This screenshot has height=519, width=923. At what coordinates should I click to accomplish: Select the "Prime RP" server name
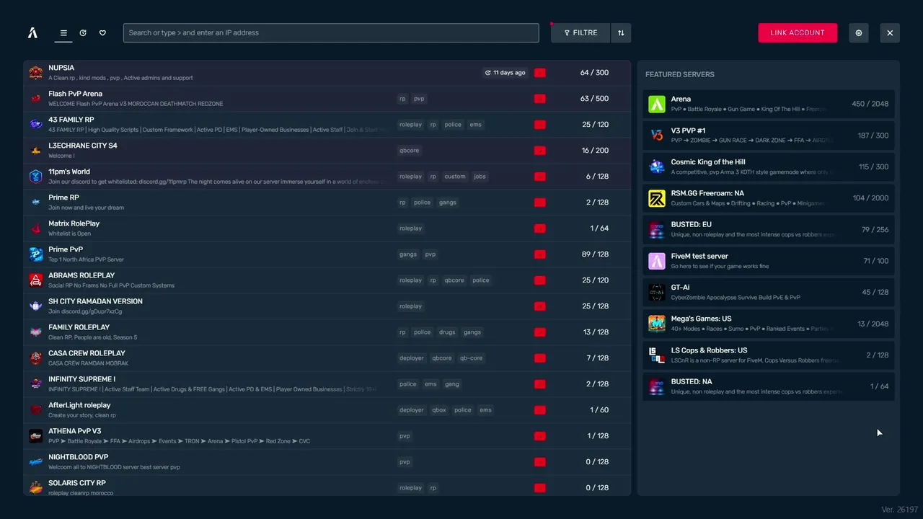pyautogui.click(x=64, y=198)
